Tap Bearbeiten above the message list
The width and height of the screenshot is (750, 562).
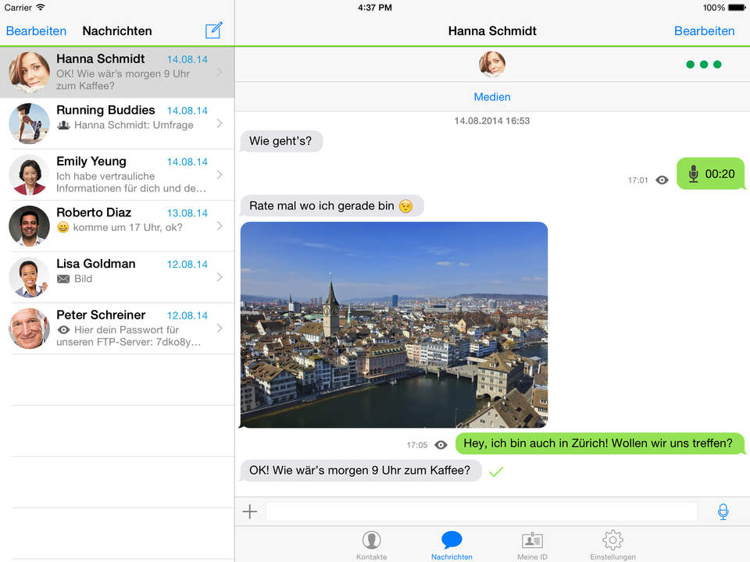tap(36, 30)
